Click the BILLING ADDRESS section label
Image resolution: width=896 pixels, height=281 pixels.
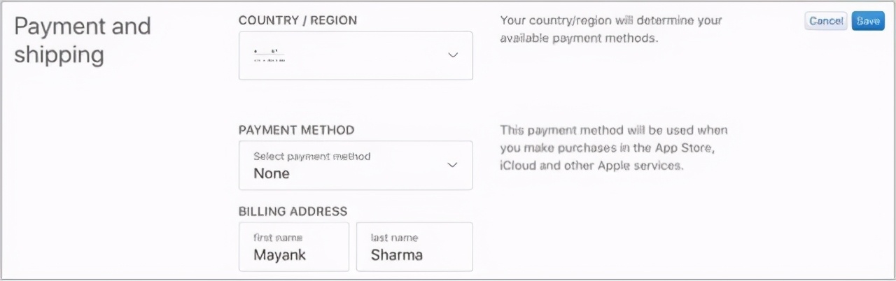click(x=293, y=211)
